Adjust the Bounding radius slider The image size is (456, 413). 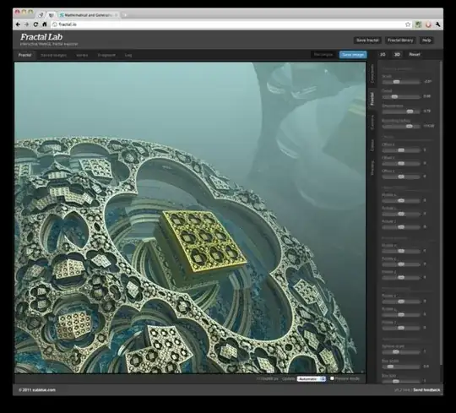(x=401, y=126)
